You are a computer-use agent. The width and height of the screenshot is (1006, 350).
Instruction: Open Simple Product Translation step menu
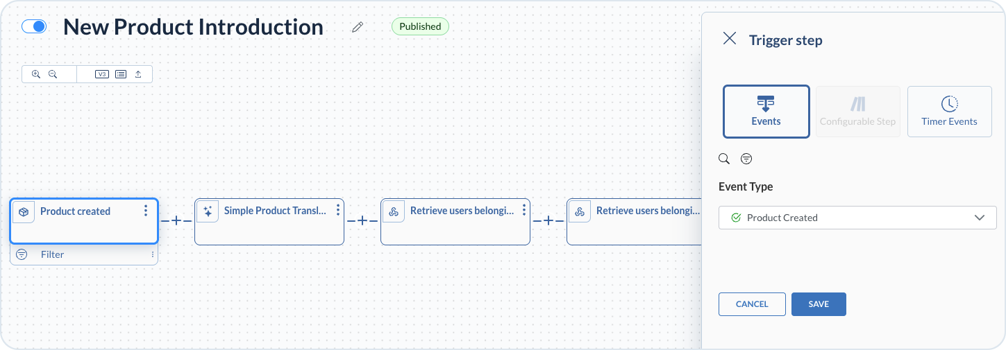(338, 210)
